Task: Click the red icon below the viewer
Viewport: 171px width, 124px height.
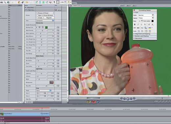Action: click(x=93, y=102)
